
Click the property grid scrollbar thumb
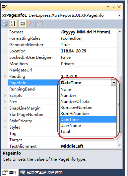120,104
